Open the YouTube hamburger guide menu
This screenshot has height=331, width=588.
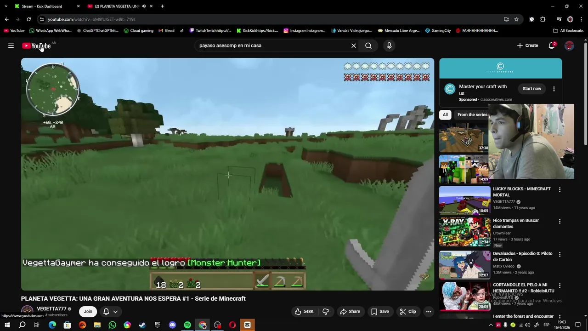[x=11, y=46]
